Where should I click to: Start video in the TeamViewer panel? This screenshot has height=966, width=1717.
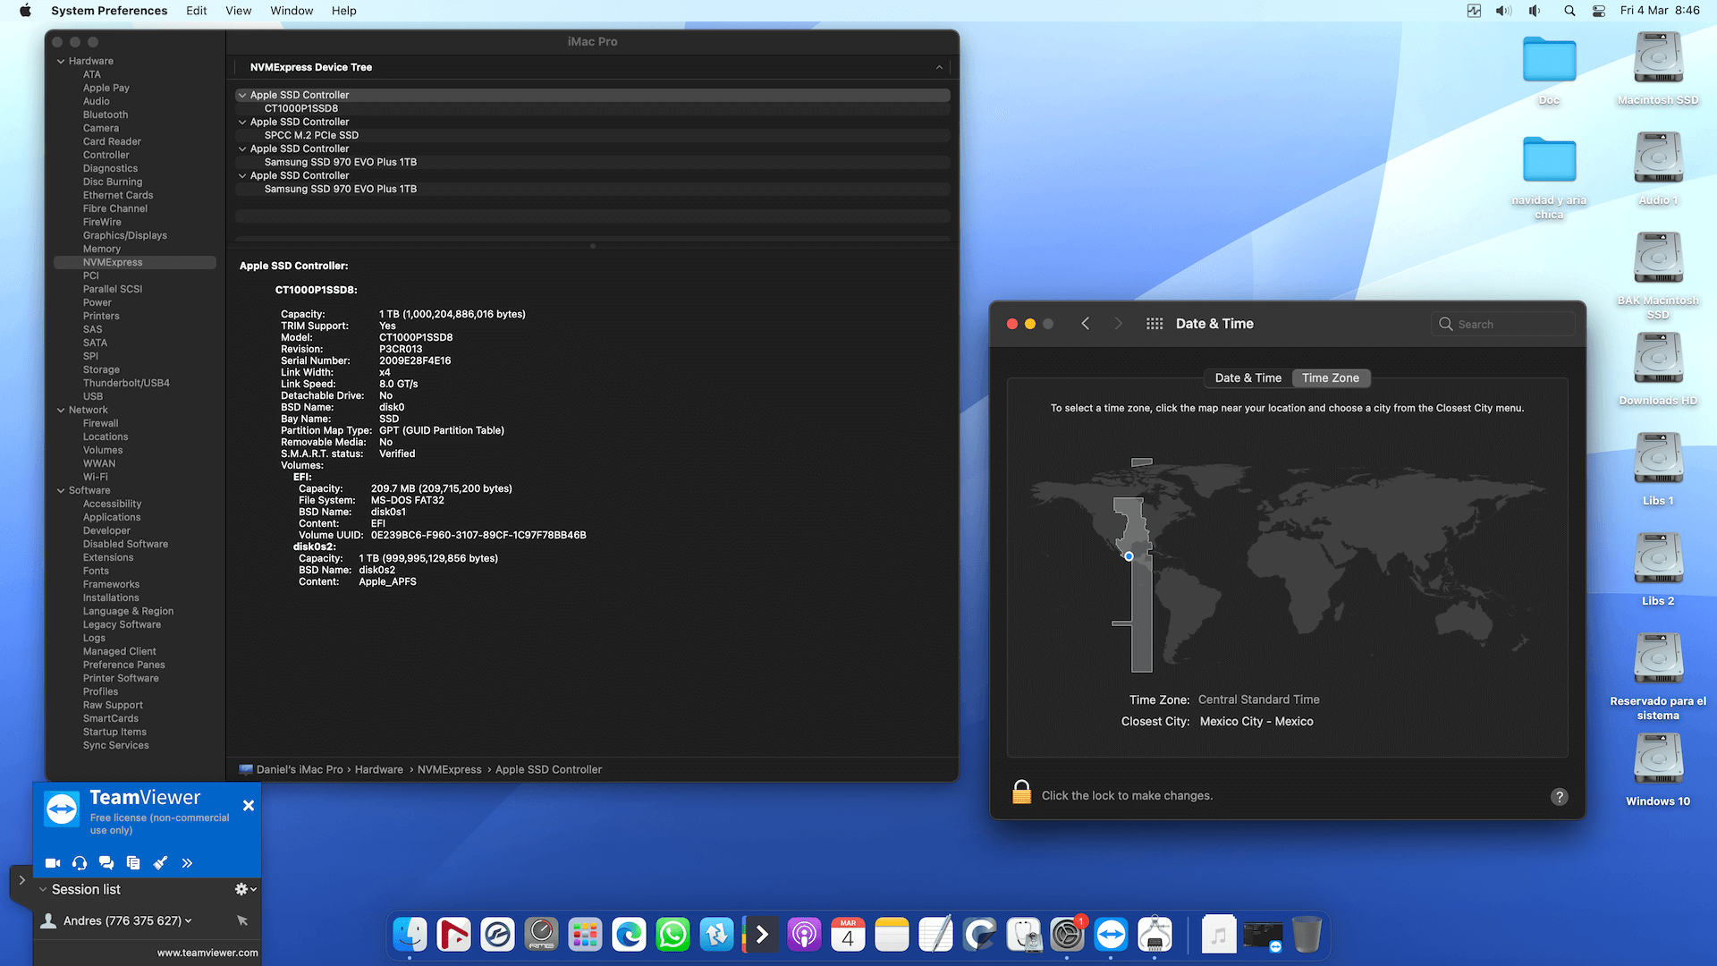click(53, 863)
